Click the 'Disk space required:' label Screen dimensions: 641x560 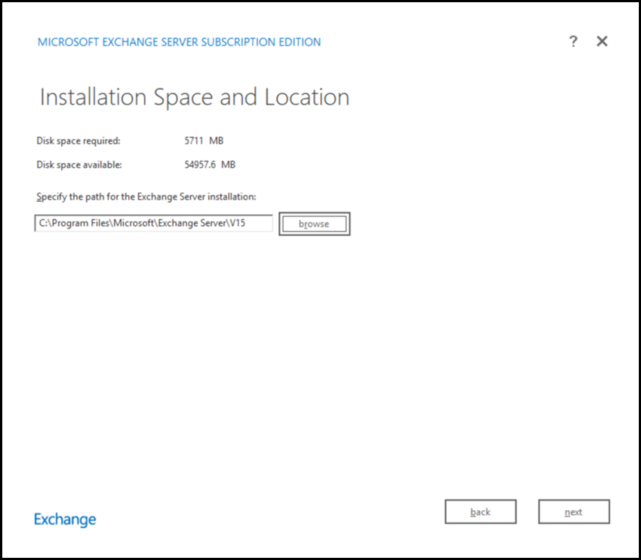point(78,141)
